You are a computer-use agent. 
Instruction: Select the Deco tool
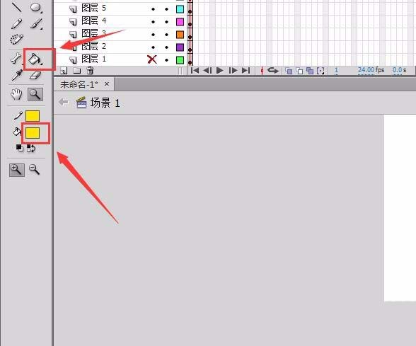click(x=16, y=40)
